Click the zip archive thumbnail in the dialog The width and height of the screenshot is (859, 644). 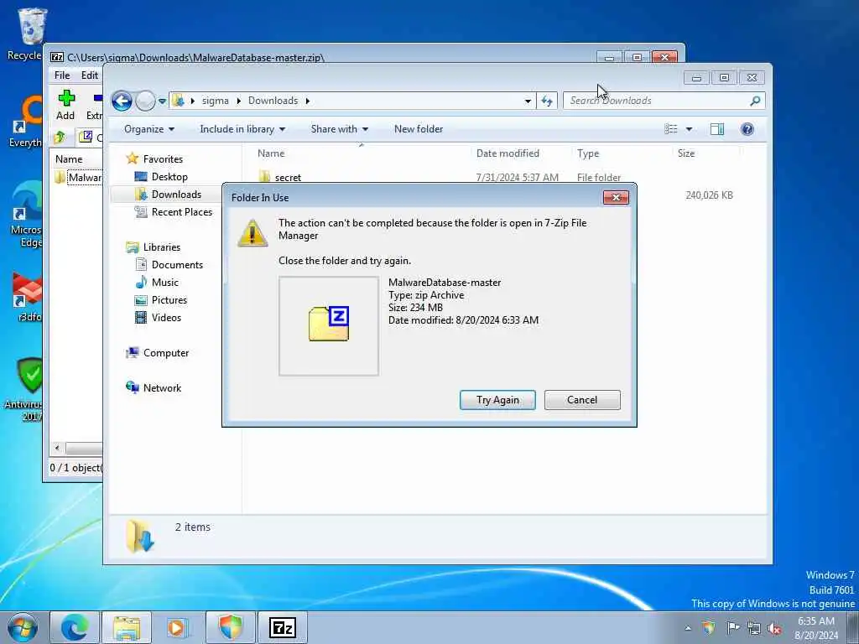pos(329,326)
